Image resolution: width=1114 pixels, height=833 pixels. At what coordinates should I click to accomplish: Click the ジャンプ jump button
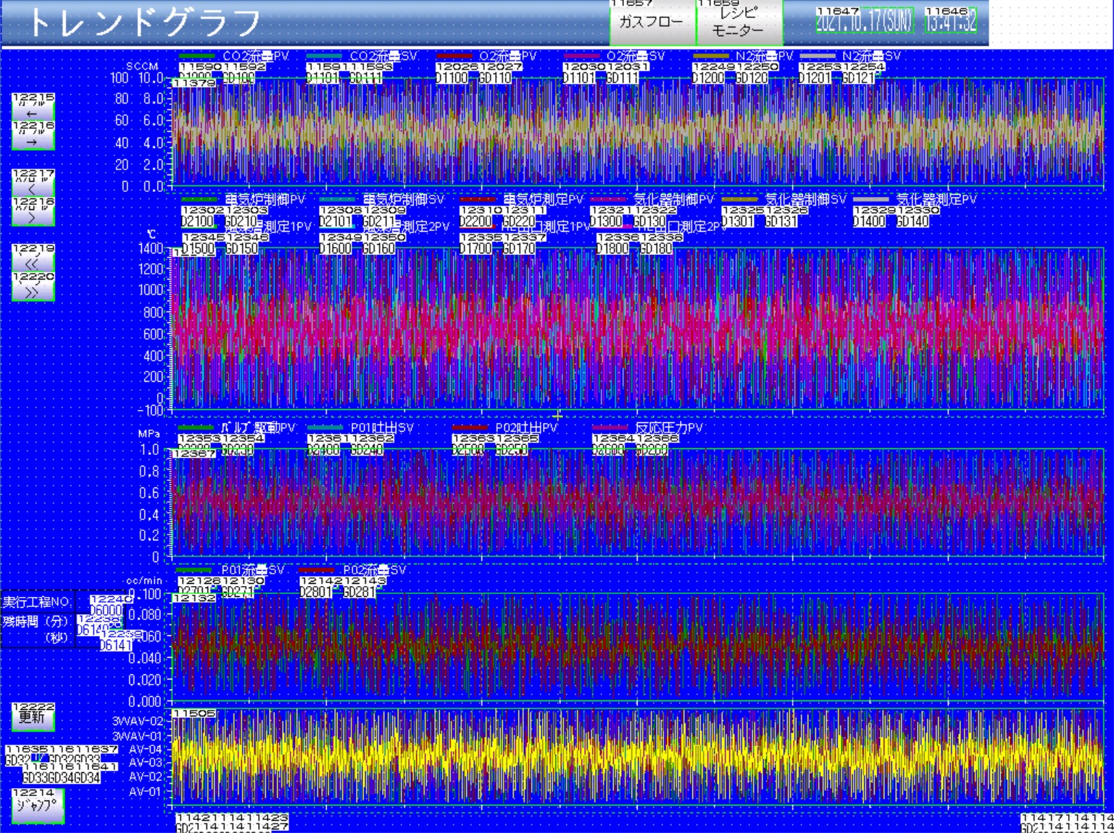click(x=38, y=805)
